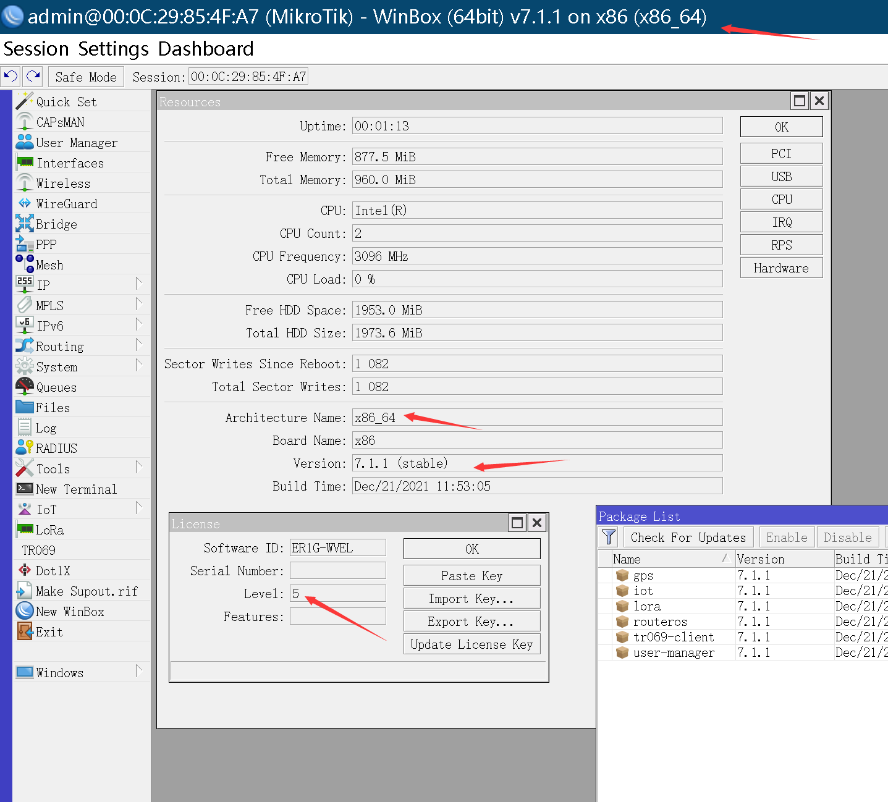This screenshot has width=888, height=802.
Task: Open the Session menu
Action: (36, 49)
